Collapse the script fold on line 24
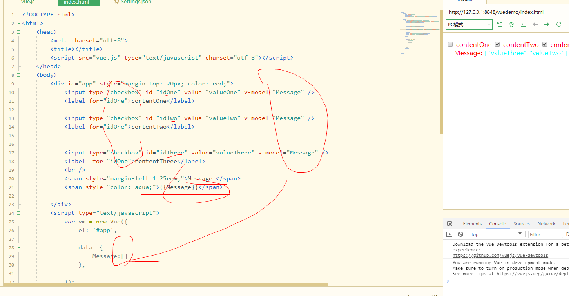The width and height of the screenshot is (569, 296). pyautogui.click(x=18, y=213)
